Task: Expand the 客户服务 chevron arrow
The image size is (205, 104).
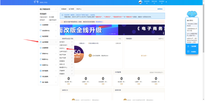Action: (56, 82)
